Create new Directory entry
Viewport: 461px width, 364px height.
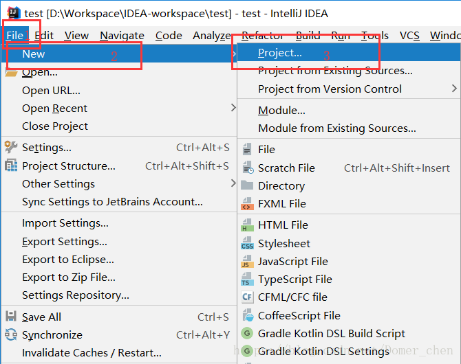(x=349, y=186)
